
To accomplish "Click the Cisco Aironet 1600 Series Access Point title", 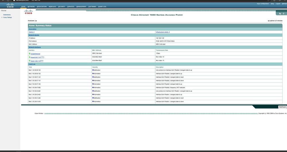I will 157,15.
